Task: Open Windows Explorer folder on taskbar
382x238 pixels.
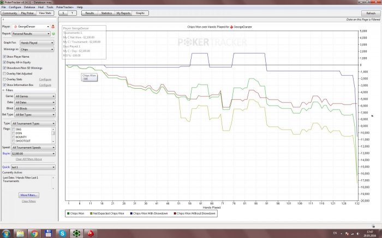Action: click(20, 233)
